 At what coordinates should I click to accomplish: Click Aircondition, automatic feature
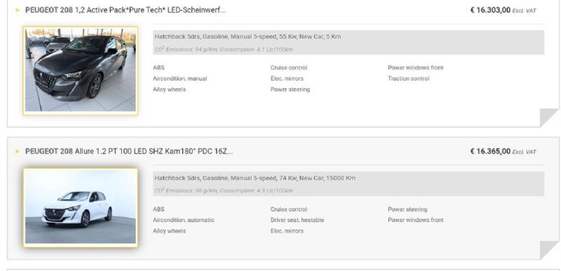pyautogui.click(x=183, y=220)
